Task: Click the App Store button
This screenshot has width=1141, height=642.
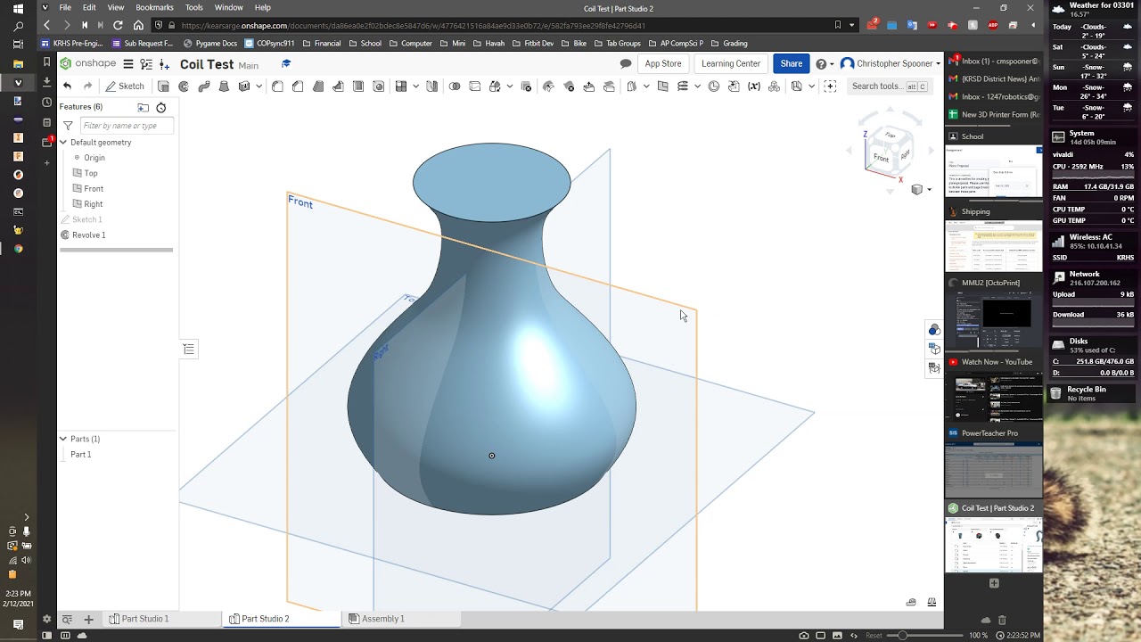Action: pyautogui.click(x=663, y=64)
